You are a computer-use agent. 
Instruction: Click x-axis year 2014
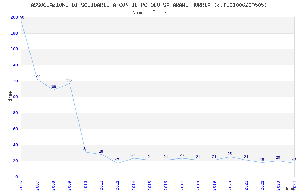[x=134, y=186]
